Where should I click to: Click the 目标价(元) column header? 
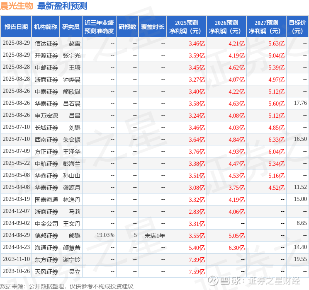click(x=297, y=27)
